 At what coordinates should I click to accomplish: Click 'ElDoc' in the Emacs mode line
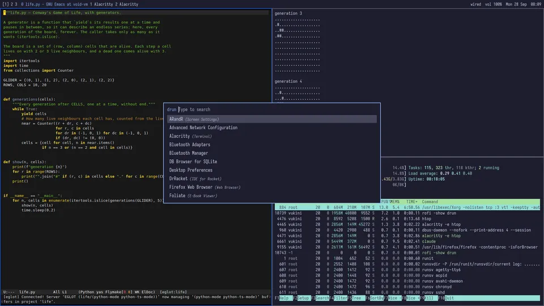click(148, 292)
